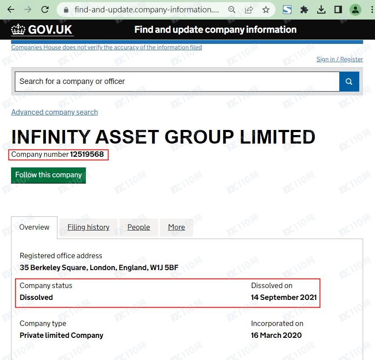Toggle the browser side panel
The image size is (375, 360).
pyautogui.click(x=338, y=9)
